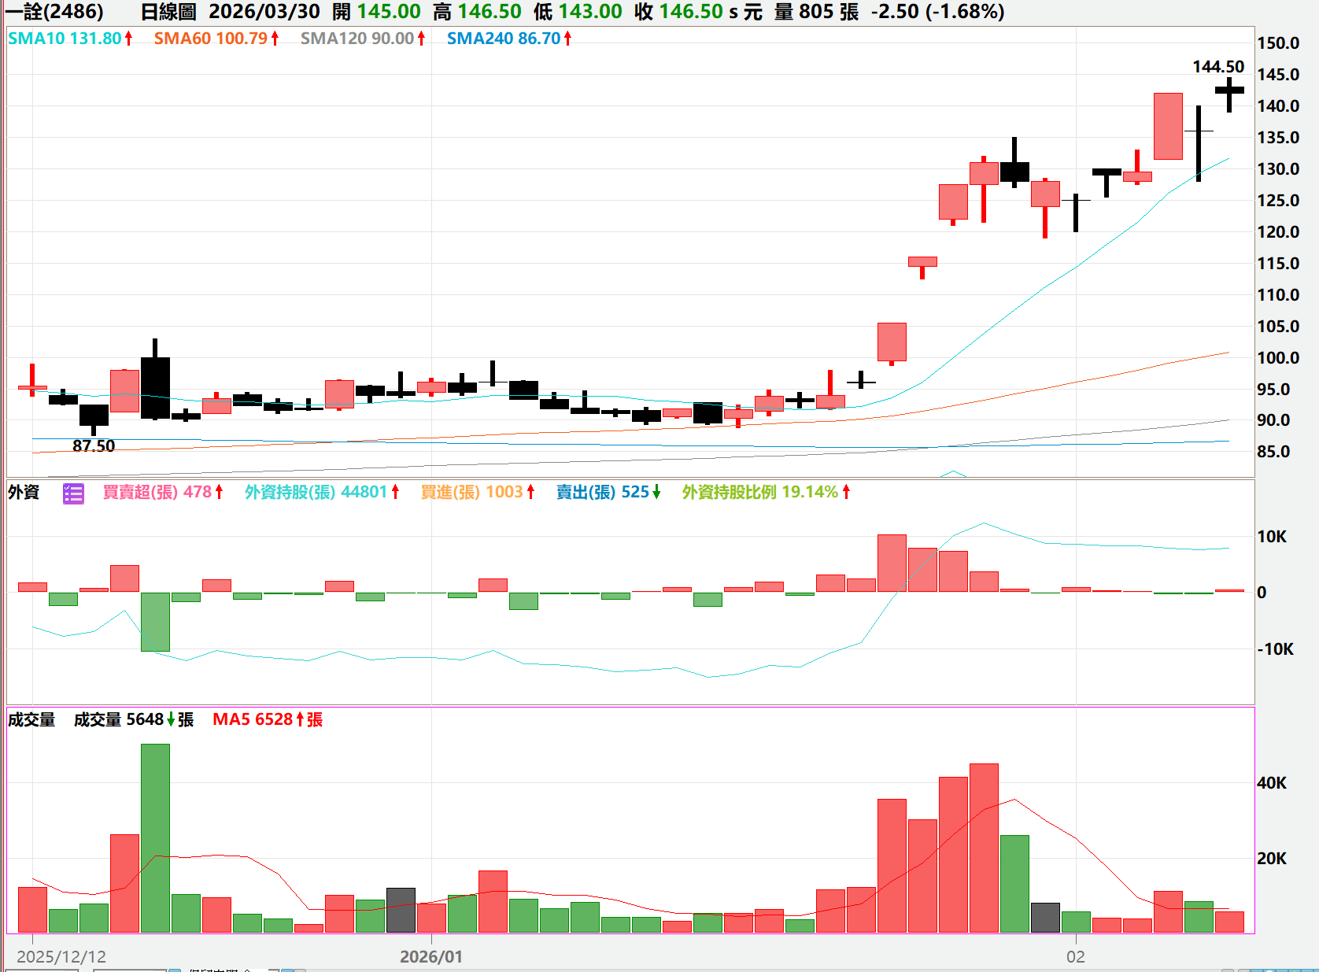Click the green down arrow after 成交量 5648
Viewport: 1319px width, 972px height.
click(x=171, y=720)
